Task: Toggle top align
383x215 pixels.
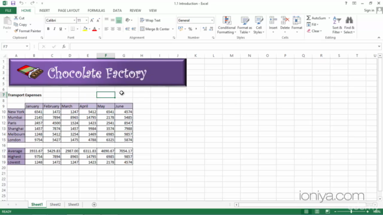Action: [107, 20]
